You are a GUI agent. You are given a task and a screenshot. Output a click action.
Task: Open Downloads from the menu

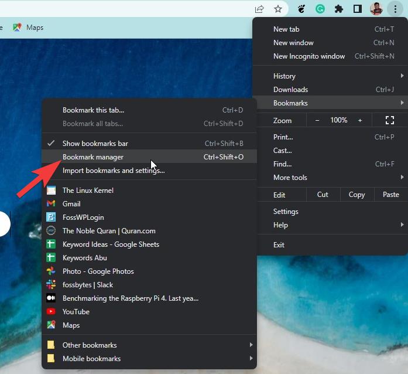[x=330, y=90]
